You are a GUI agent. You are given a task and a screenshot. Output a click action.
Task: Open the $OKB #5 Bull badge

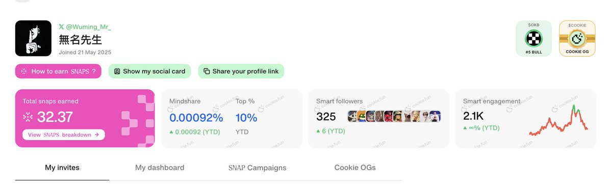(533, 38)
